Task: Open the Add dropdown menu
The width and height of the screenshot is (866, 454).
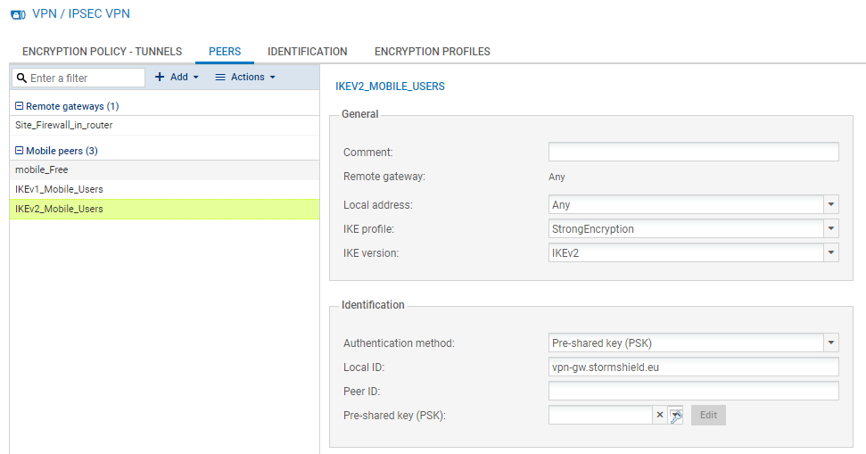Action: (177, 78)
